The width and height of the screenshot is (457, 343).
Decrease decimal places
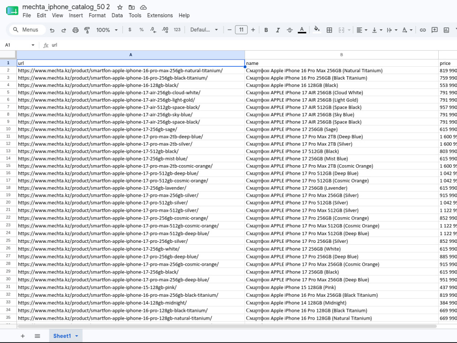[153, 30]
